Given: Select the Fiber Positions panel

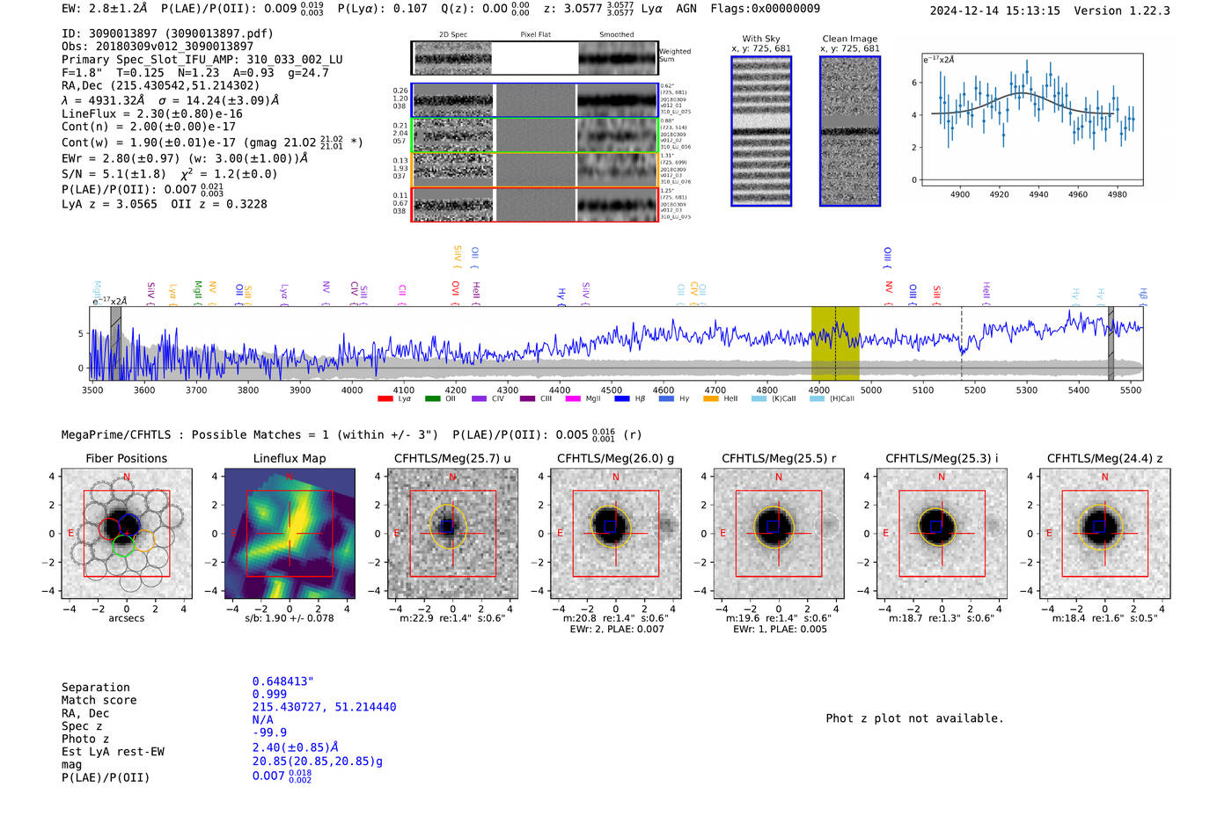Looking at the screenshot, I should 127,533.
